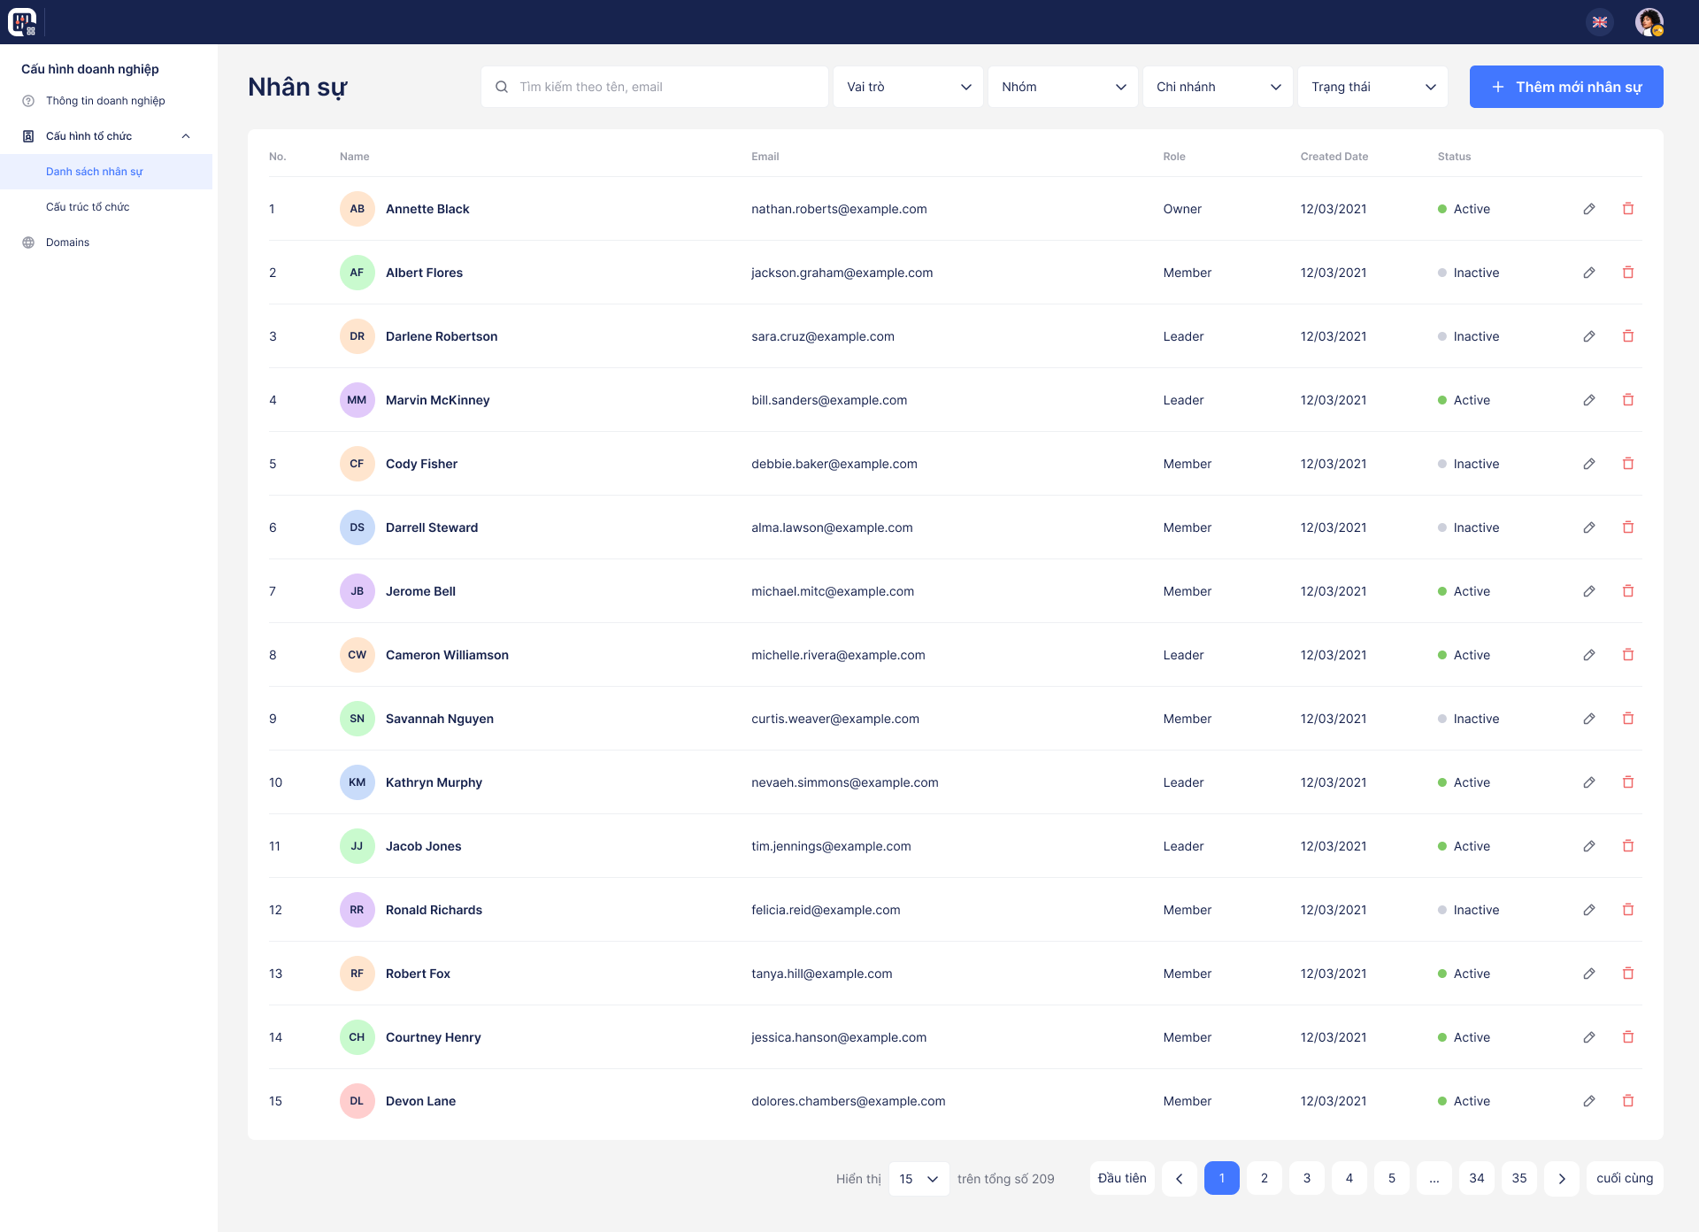Click trash icon for Kathryn Murphy

pos(1627,782)
